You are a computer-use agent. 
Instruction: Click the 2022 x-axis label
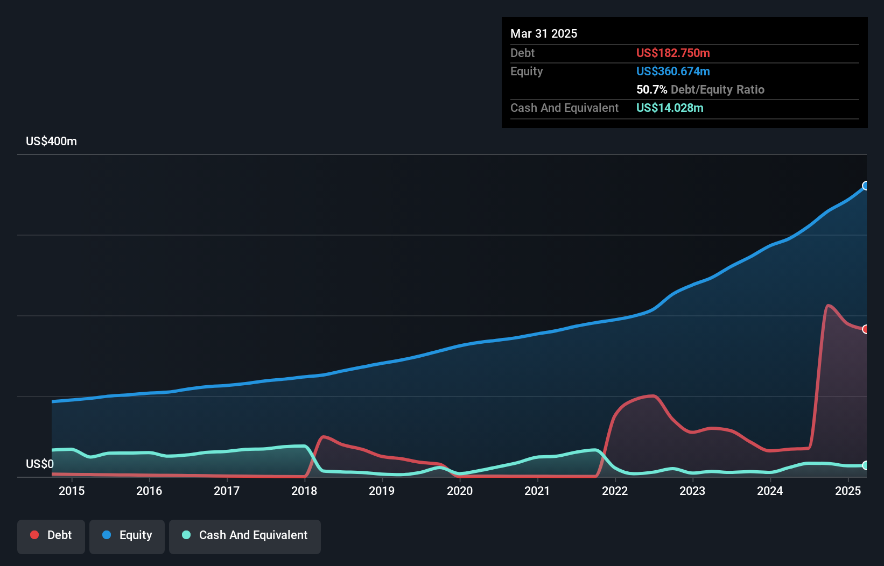[615, 491]
